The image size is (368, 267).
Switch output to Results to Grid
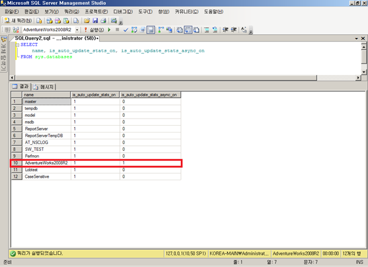coord(188,30)
